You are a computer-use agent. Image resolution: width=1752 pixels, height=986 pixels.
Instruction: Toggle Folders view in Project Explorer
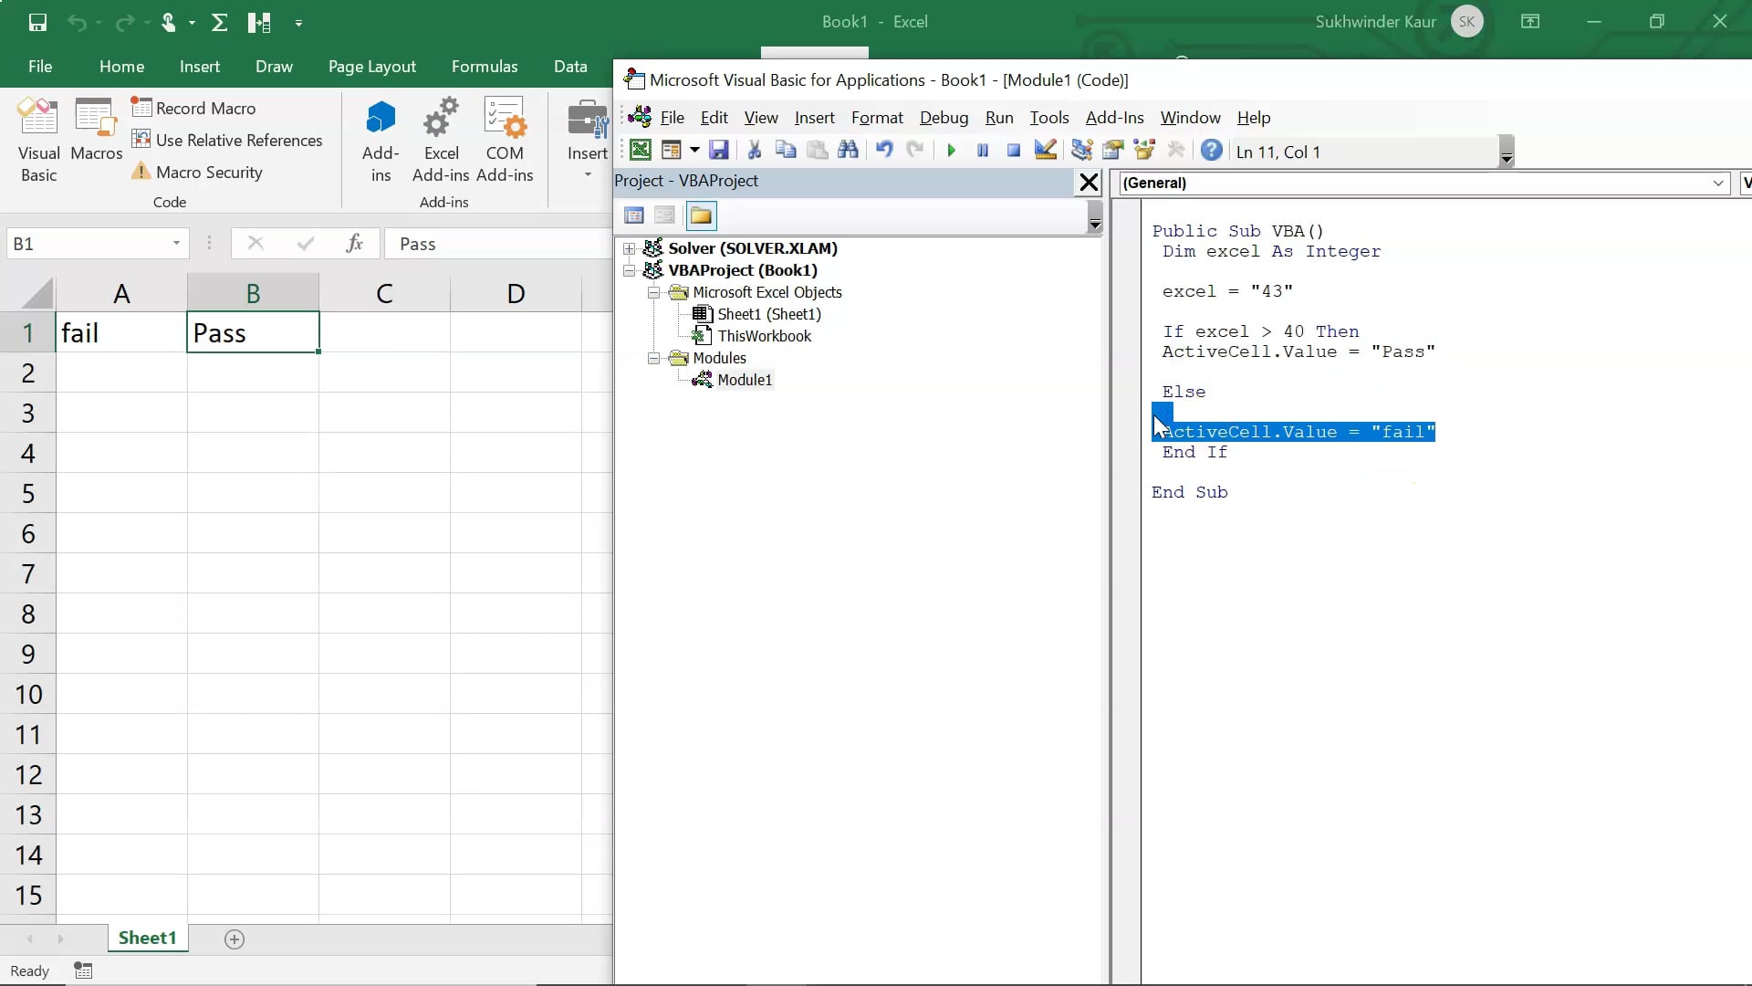701,215
